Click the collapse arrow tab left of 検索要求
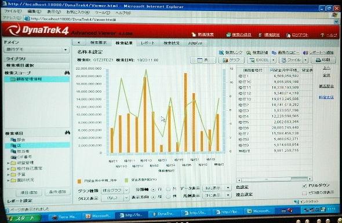Screen dimensions: 342x223 pos(79,42)
